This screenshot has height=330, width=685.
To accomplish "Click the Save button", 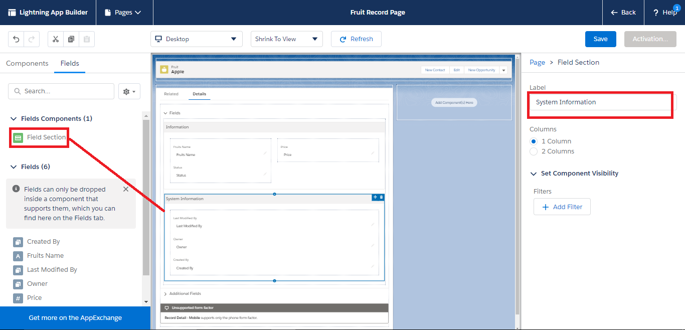I will click(x=600, y=39).
